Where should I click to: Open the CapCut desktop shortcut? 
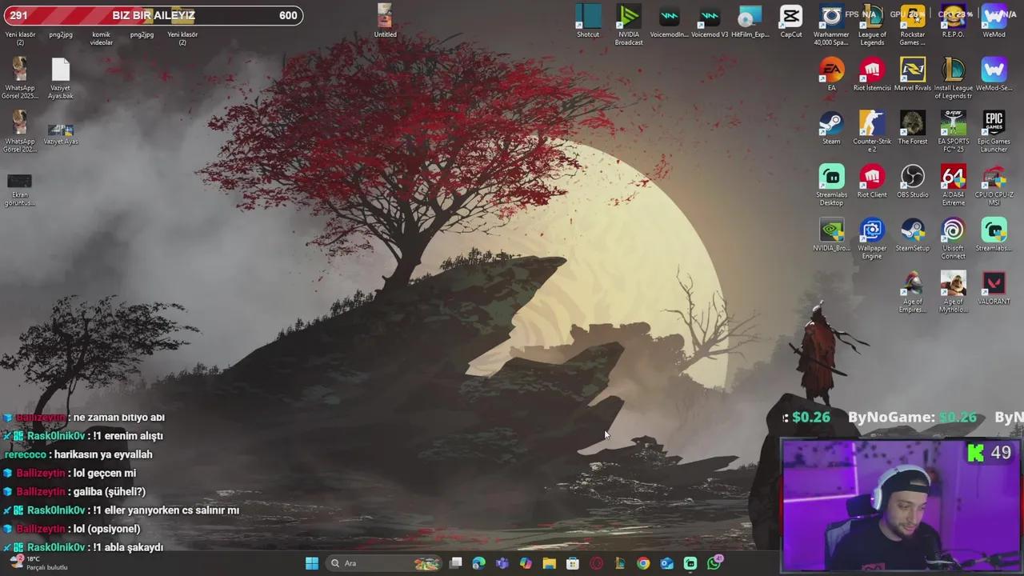(x=791, y=22)
